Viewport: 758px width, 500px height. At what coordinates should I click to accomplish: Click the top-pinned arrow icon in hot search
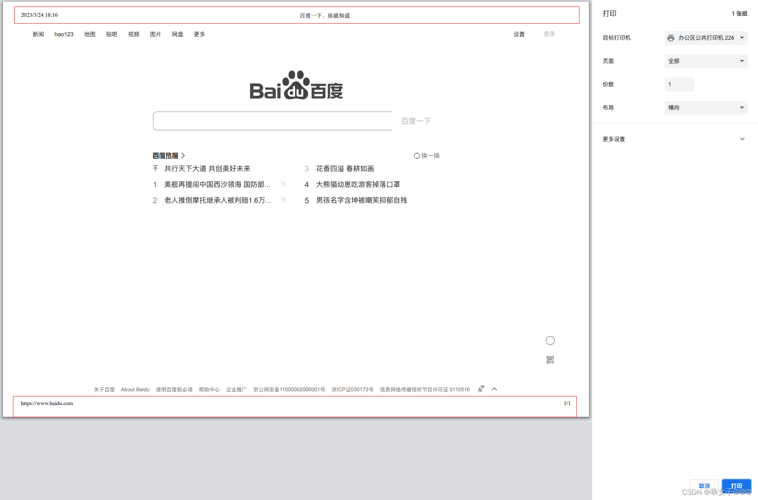point(155,168)
